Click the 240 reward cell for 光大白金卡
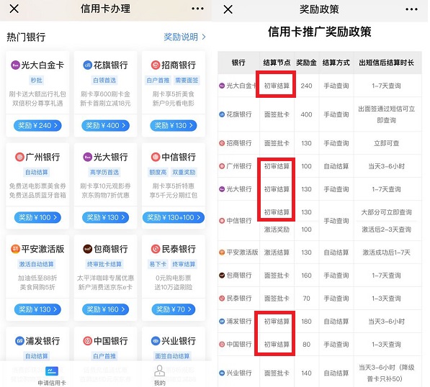Viewport: 430px width, 387px height. coord(306,86)
